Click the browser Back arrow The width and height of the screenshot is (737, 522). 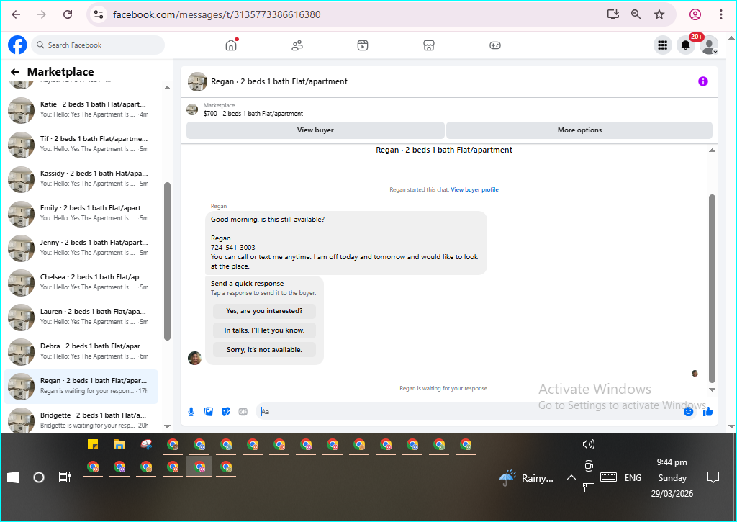tap(16, 14)
